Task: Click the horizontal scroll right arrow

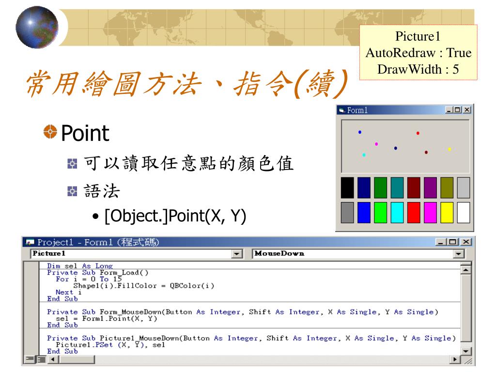Action: pyautogui.click(x=455, y=359)
